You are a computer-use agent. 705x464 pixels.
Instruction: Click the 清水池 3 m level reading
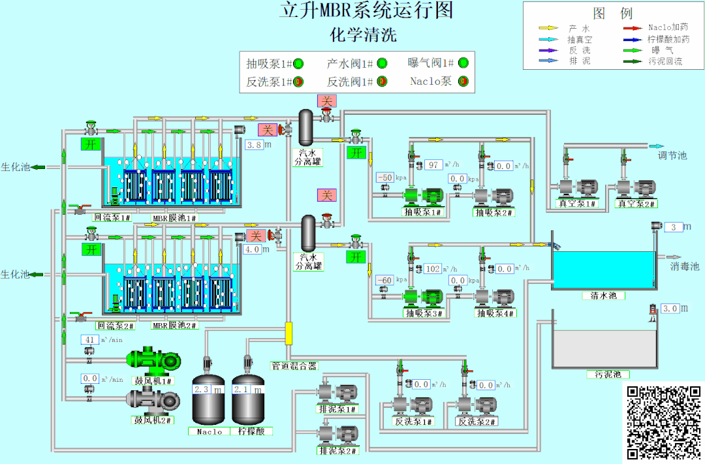(x=674, y=226)
